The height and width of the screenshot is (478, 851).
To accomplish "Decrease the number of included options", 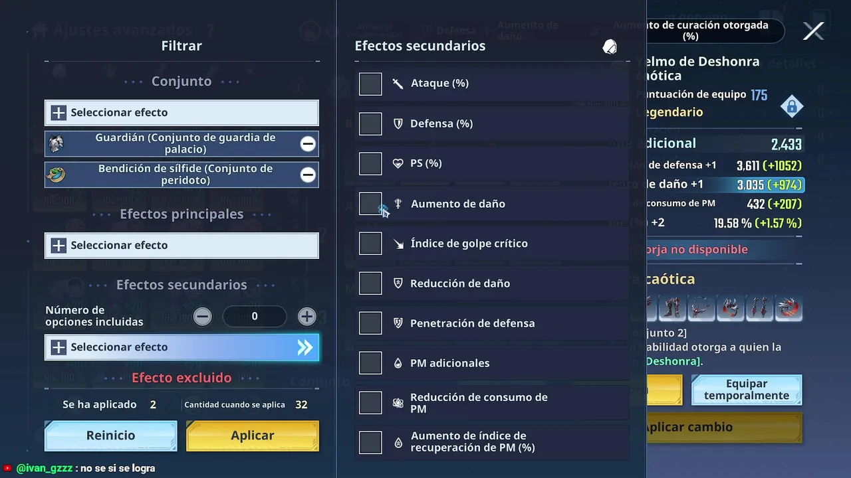I will 203,317.
